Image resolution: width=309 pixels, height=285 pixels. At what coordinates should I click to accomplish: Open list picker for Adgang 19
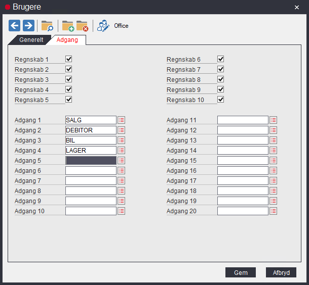[x=274, y=201]
